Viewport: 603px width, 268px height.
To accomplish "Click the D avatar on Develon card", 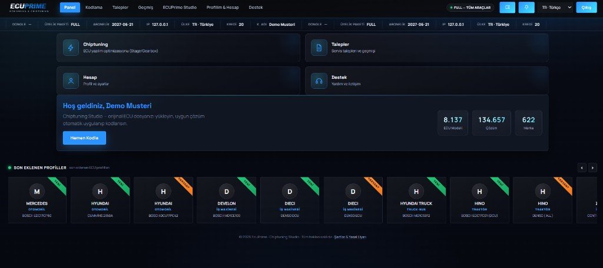I will tap(227, 191).
